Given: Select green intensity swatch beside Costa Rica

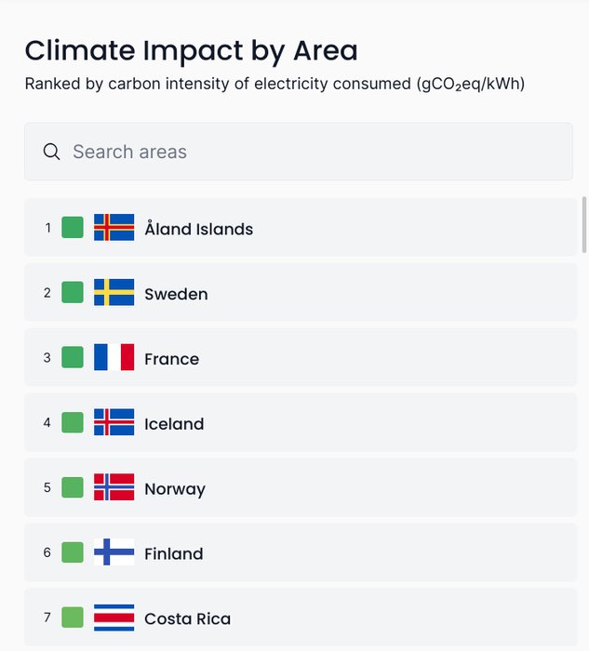Looking at the screenshot, I should 73,618.
